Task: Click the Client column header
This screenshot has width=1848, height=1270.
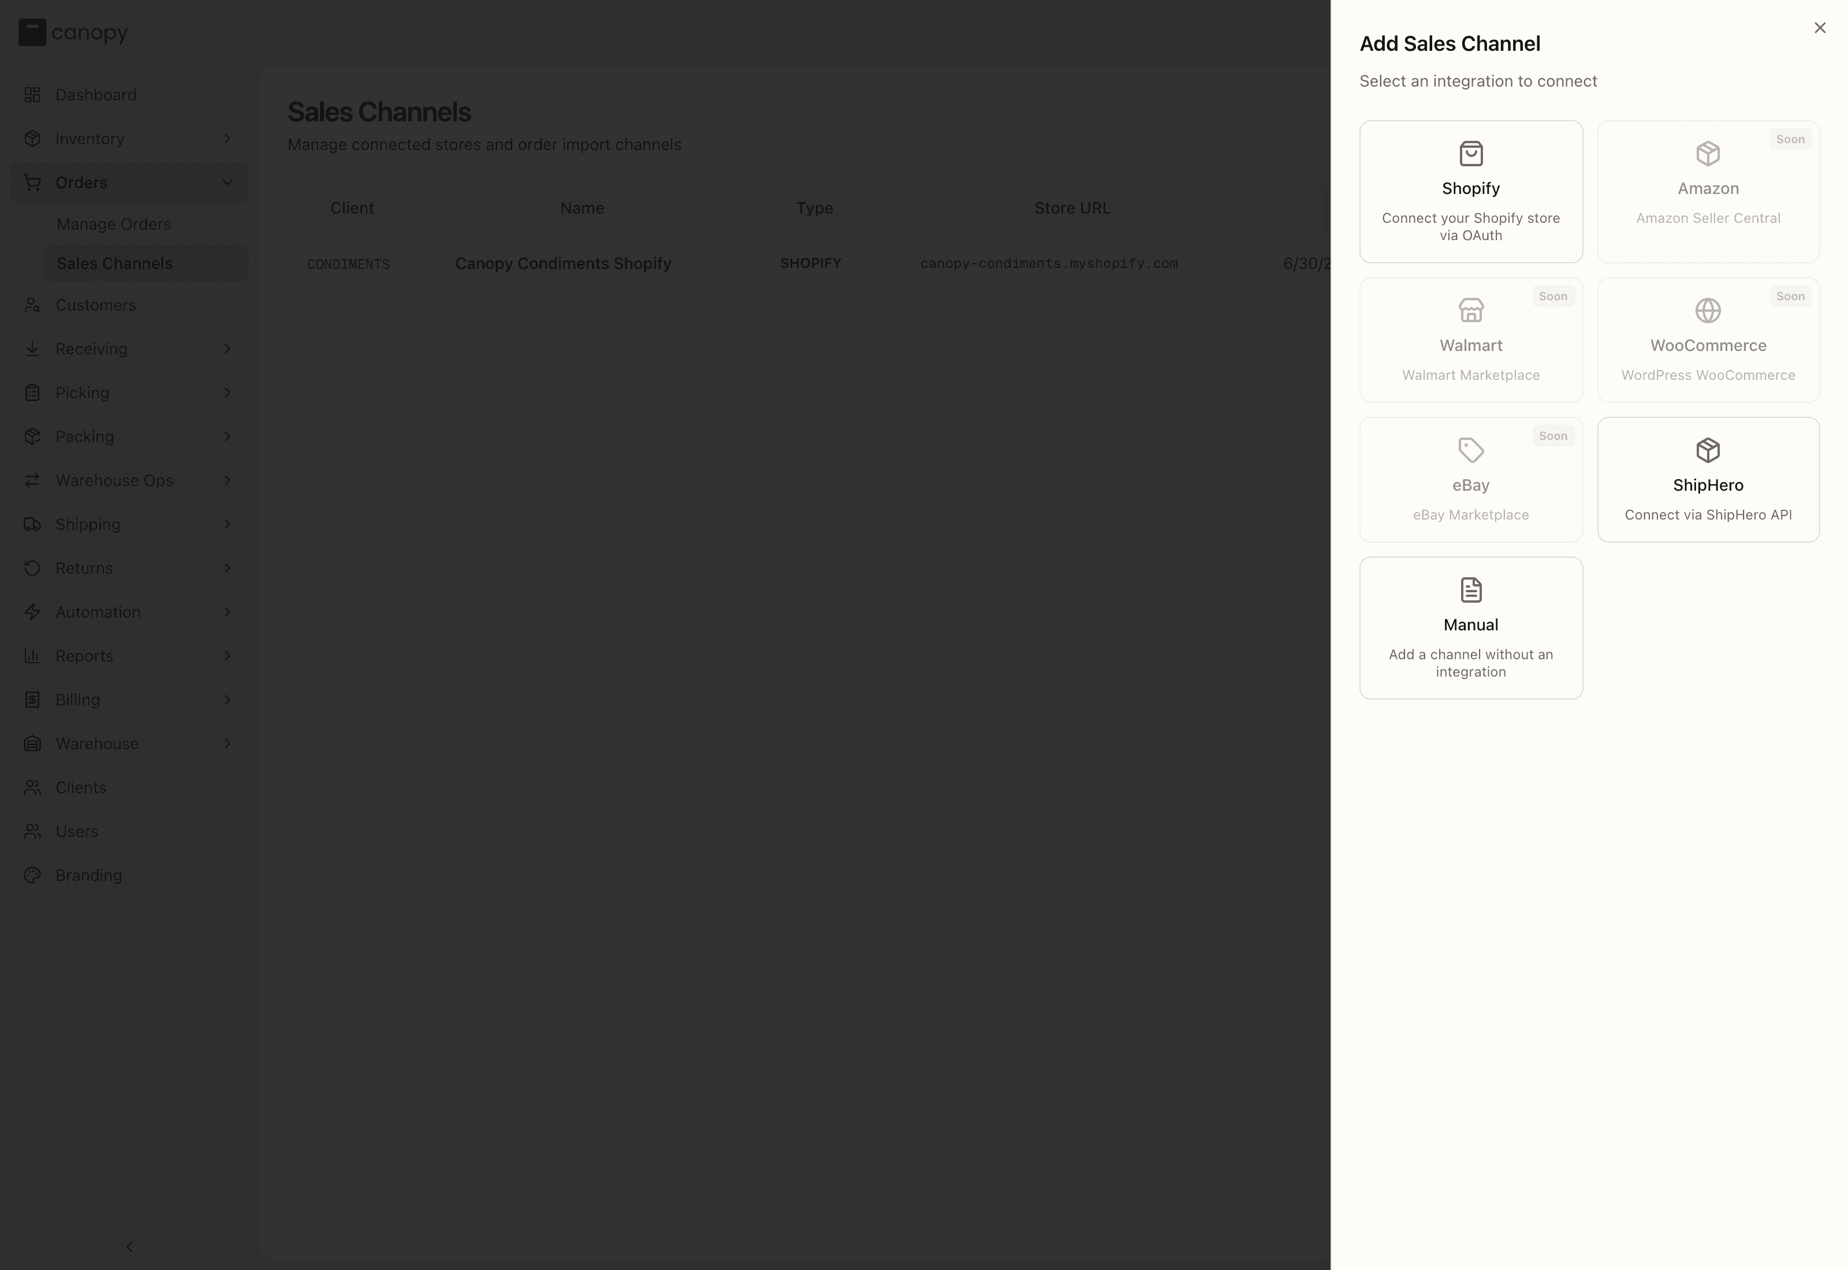Action: [x=352, y=208]
